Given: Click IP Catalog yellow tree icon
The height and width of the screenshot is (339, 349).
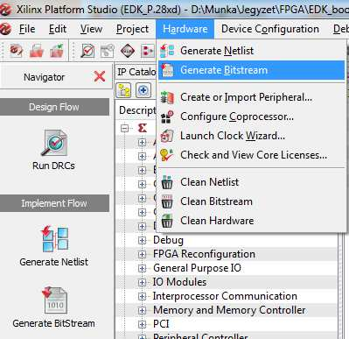Looking at the screenshot, I should 123,90.
